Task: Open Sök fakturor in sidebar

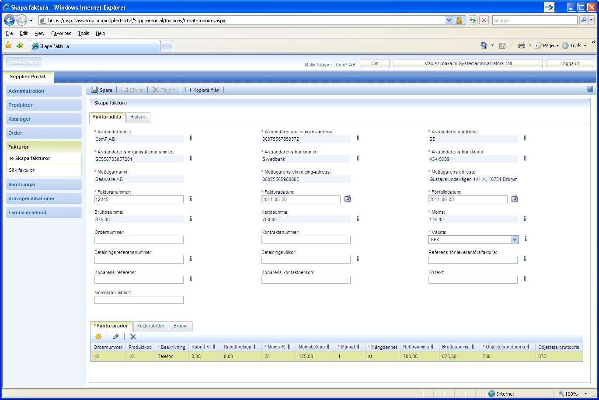Action: (x=22, y=170)
